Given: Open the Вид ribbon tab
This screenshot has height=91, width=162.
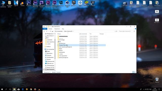Looking at the screenshot, I should [x=63, y=29].
